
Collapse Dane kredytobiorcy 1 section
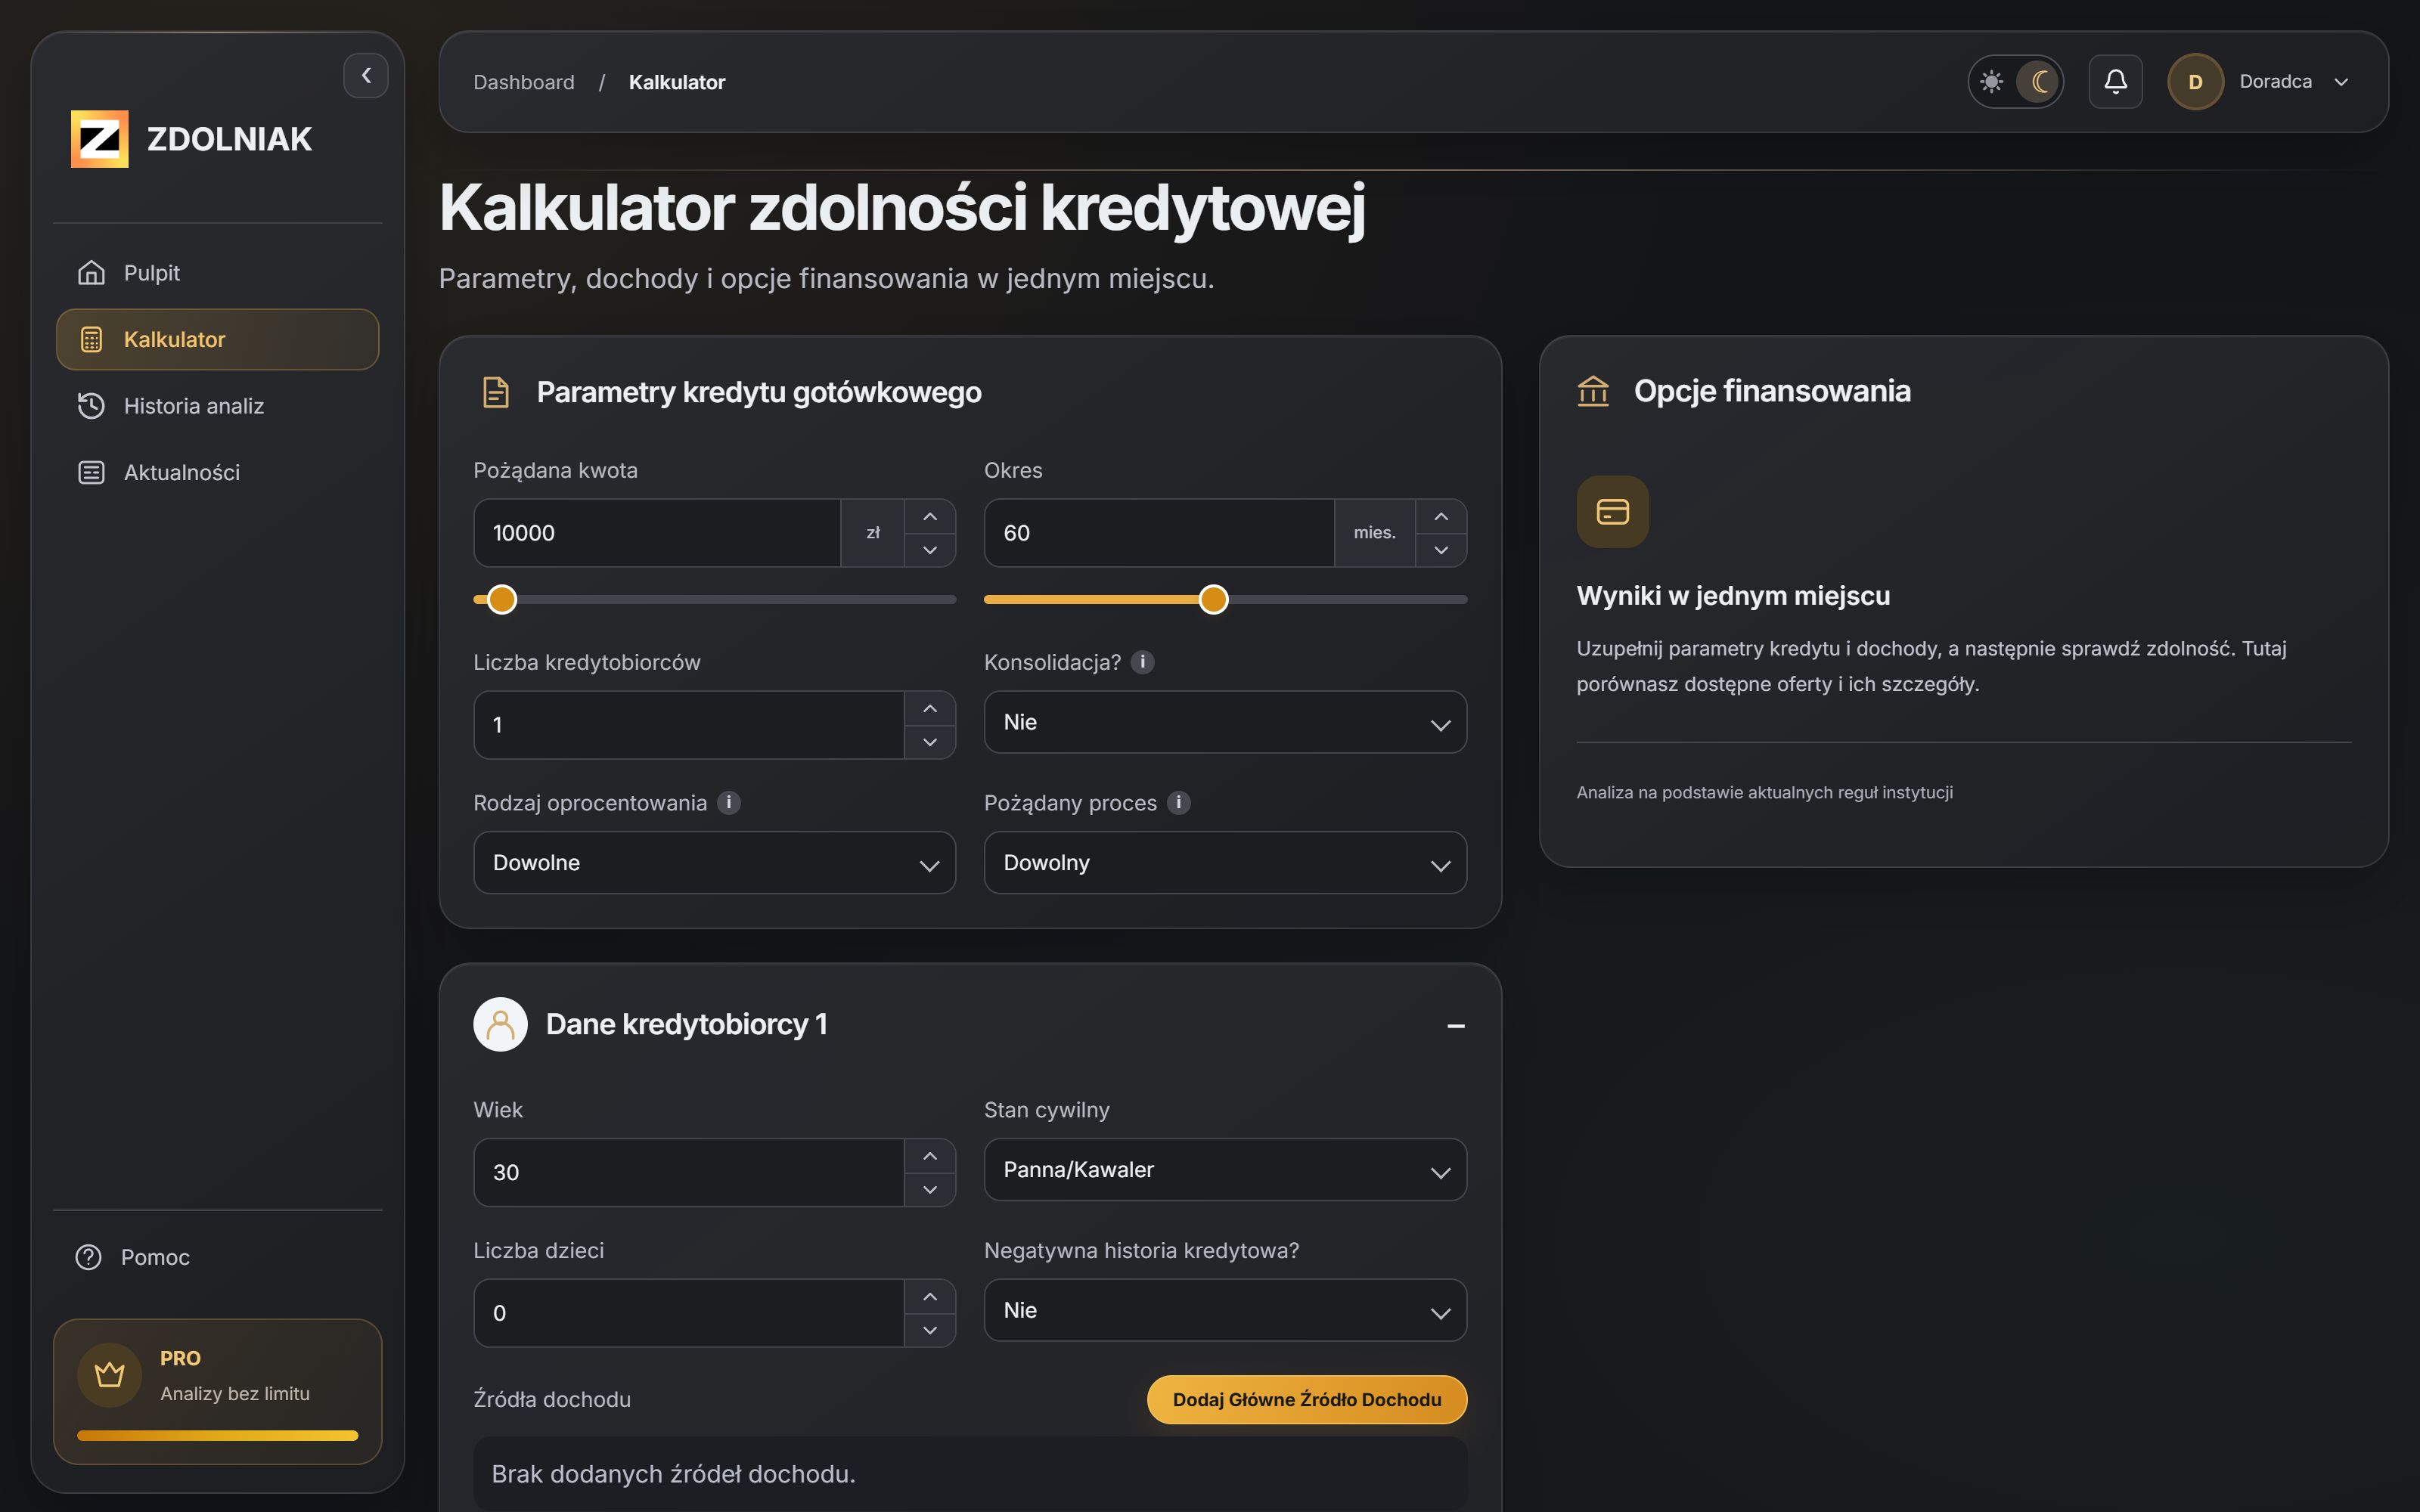(x=1456, y=1026)
